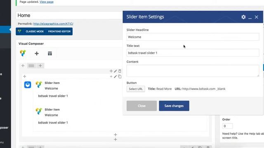Close Slider Item Settings with the X
The width and height of the screenshot is (264, 148).
257,17
